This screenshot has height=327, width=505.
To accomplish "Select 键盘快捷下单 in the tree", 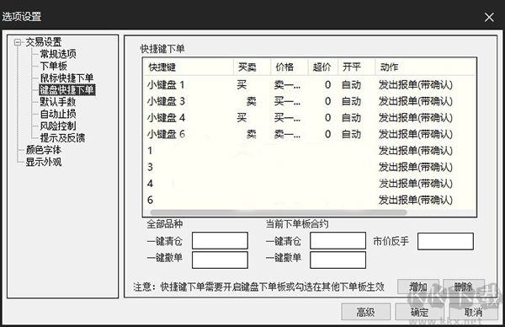I will 67,89.
